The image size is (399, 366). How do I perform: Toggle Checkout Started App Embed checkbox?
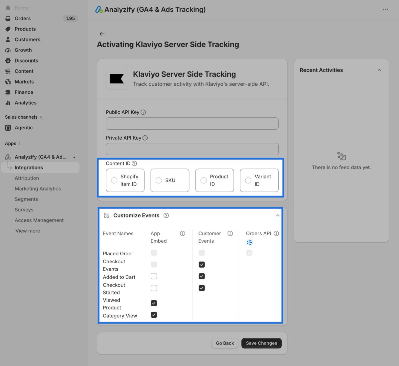point(154,288)
